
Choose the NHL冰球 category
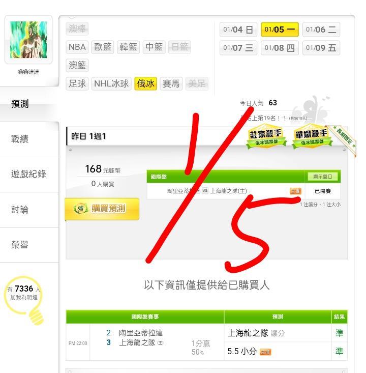111,83
